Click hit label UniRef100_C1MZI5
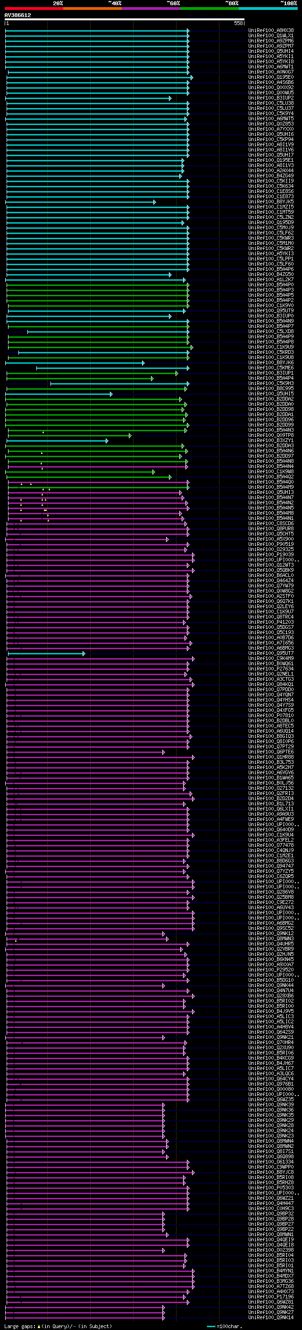This screenshot has height=1330, width=302. pyautogui.click(x=271, y=207)
